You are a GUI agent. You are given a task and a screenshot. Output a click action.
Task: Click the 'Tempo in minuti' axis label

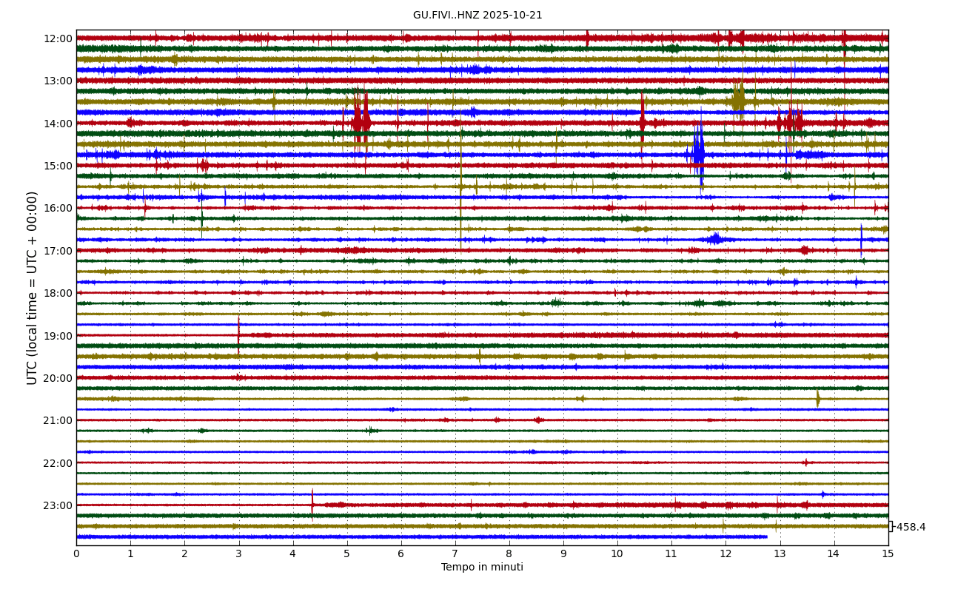(x=482, y=568)
